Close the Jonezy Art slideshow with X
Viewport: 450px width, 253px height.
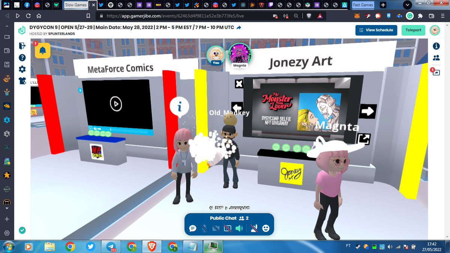[239, 84]
